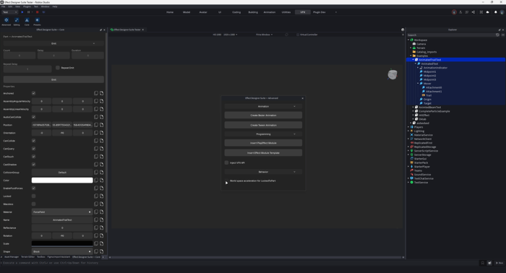The image size is (506, 273).
Task: Enable the Locked checkbox
Action: (33, 196)
